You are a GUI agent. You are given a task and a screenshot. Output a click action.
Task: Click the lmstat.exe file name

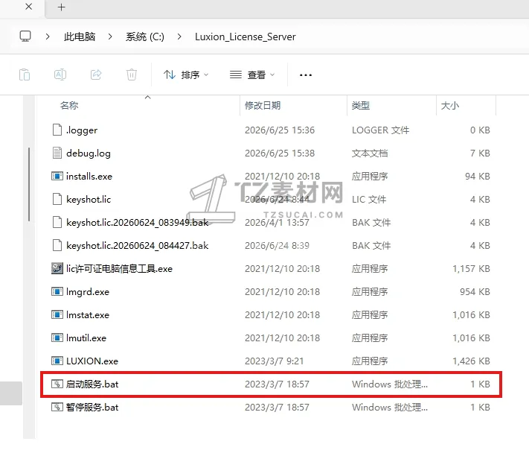88,315
